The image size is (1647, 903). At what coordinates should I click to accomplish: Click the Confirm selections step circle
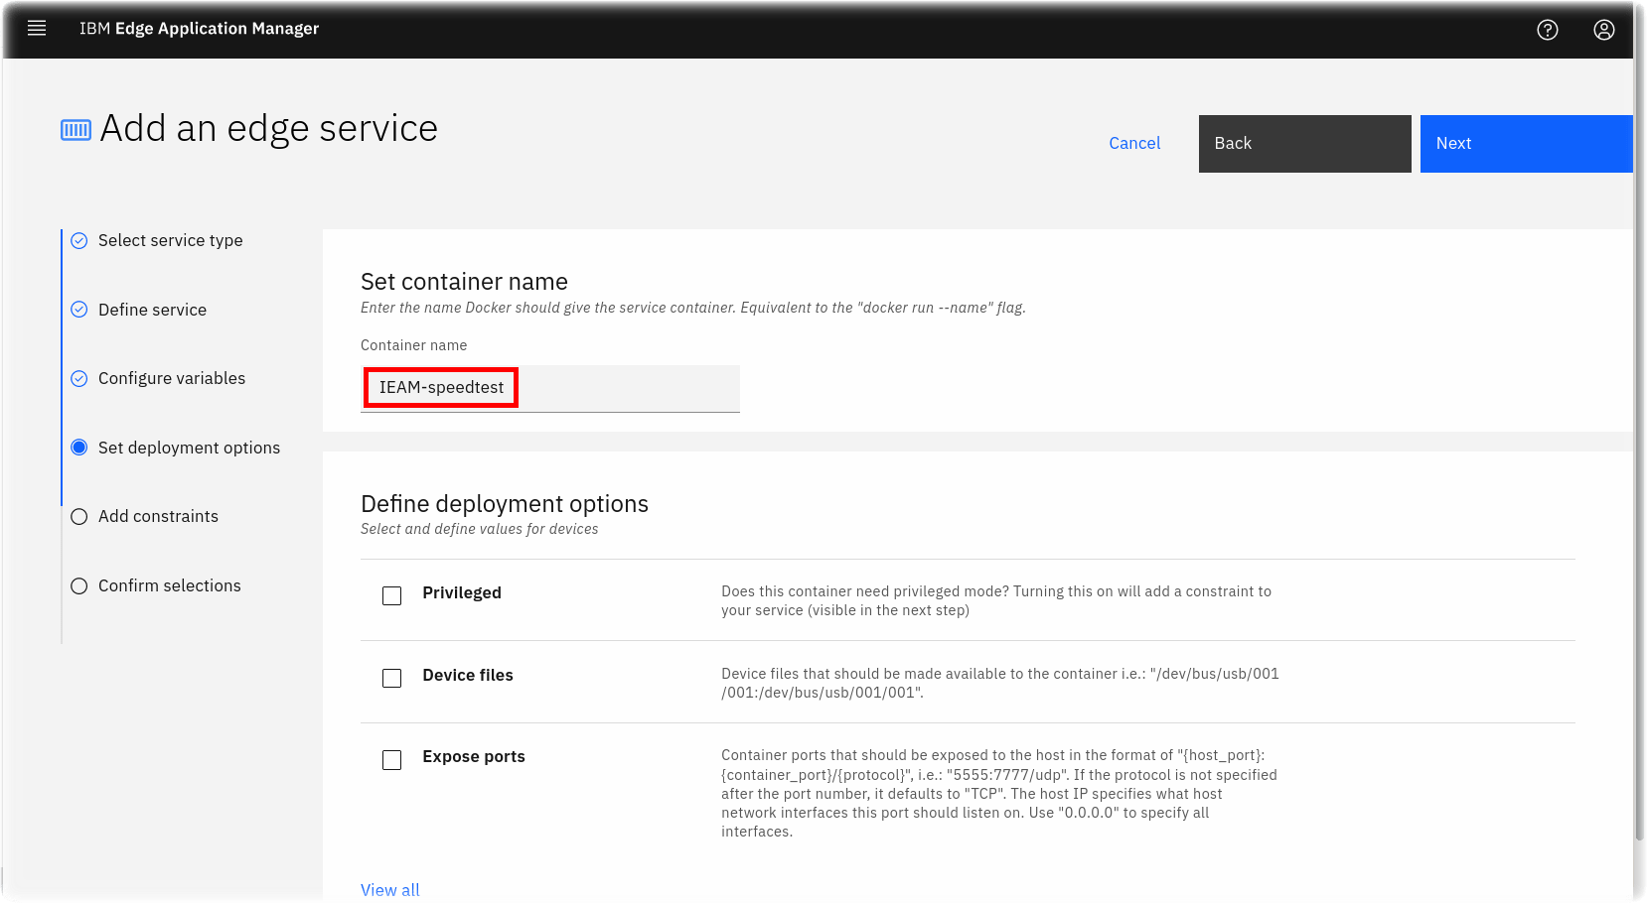pos(79,585)
